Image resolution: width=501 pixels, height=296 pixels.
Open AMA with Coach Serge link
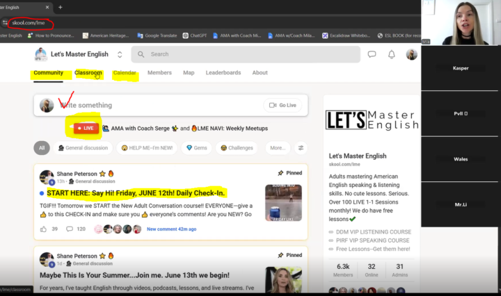[140, 129]
